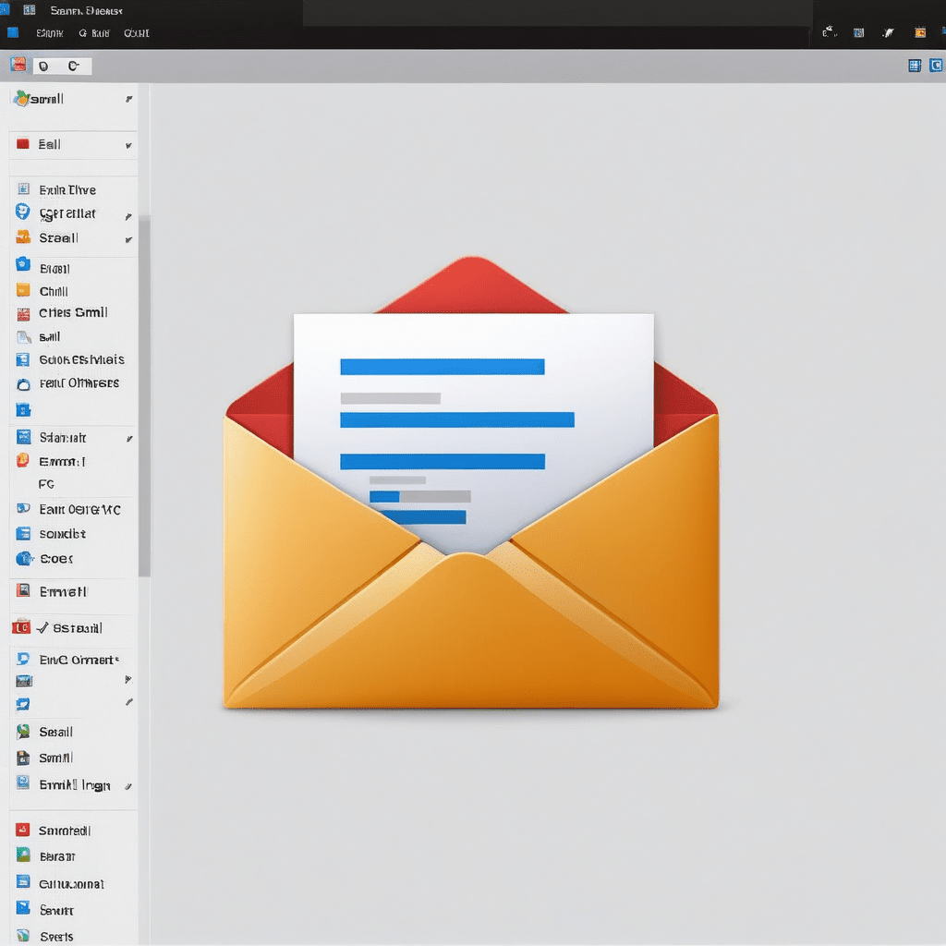Click the sidebar's vertical scrollbar thumb
Screen dimensions: 946x946
click(x=144, y=397)
